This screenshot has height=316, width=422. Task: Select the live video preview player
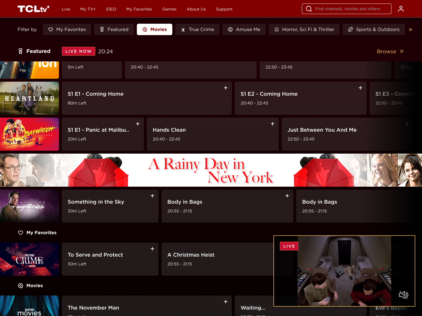click(x=344, y=271)
